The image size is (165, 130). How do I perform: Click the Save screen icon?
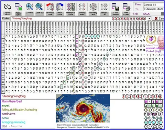(x=115, y=7)
